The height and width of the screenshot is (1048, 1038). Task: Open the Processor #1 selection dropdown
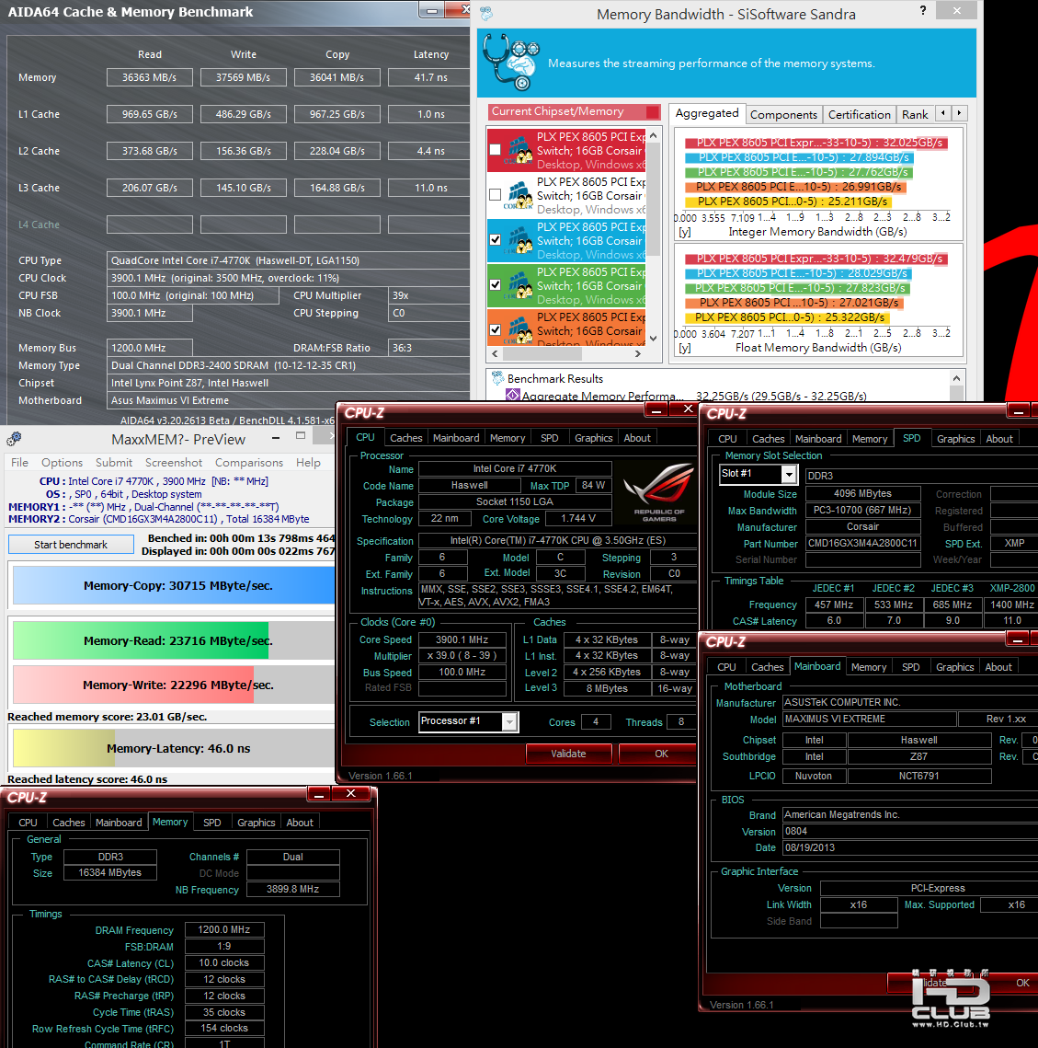pyautogui.click(x=509, y=722)
